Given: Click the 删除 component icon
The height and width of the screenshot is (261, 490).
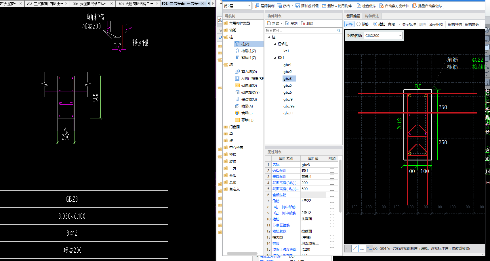Looking at the screenshot, I should (303, 23).
